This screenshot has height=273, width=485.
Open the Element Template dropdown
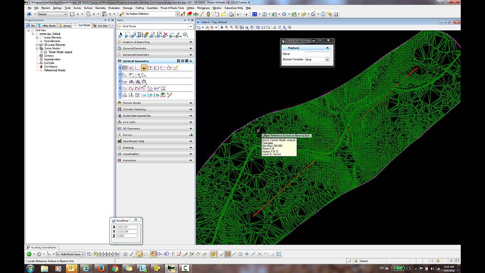327,60
